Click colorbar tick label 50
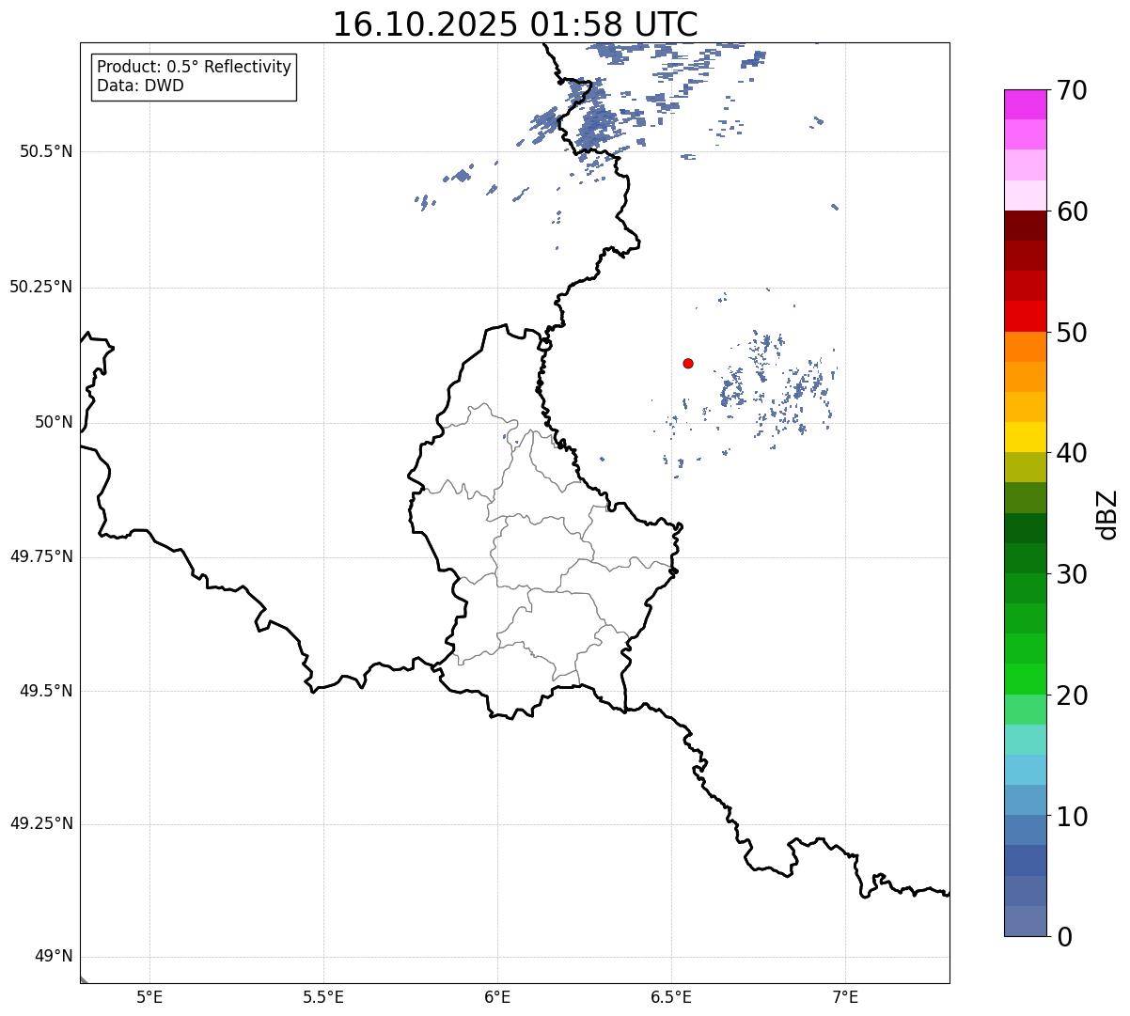 pyautogui.click(x=1071, y=333)
